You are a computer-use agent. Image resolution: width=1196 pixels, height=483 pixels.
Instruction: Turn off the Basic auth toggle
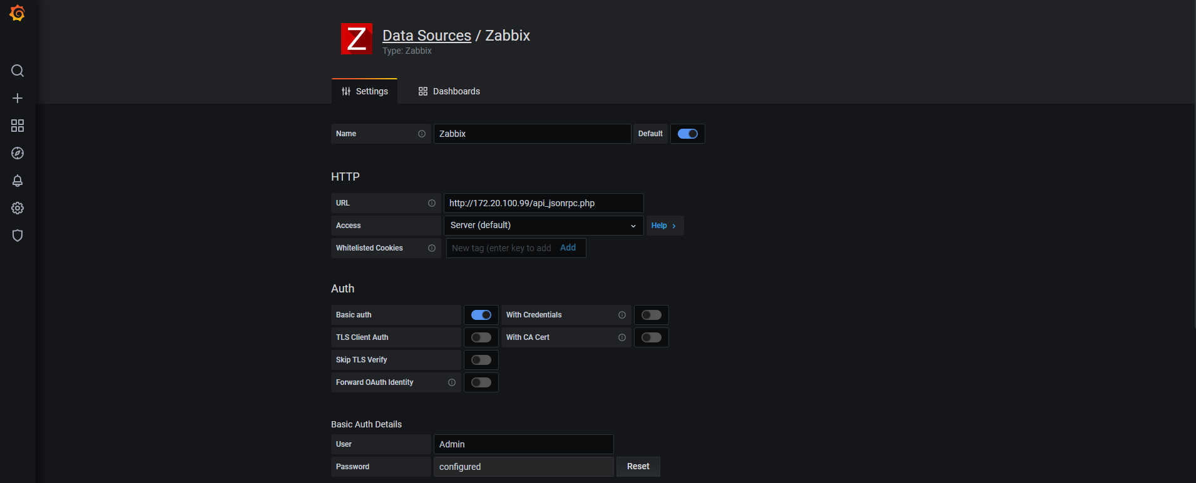tap(481, 315)
